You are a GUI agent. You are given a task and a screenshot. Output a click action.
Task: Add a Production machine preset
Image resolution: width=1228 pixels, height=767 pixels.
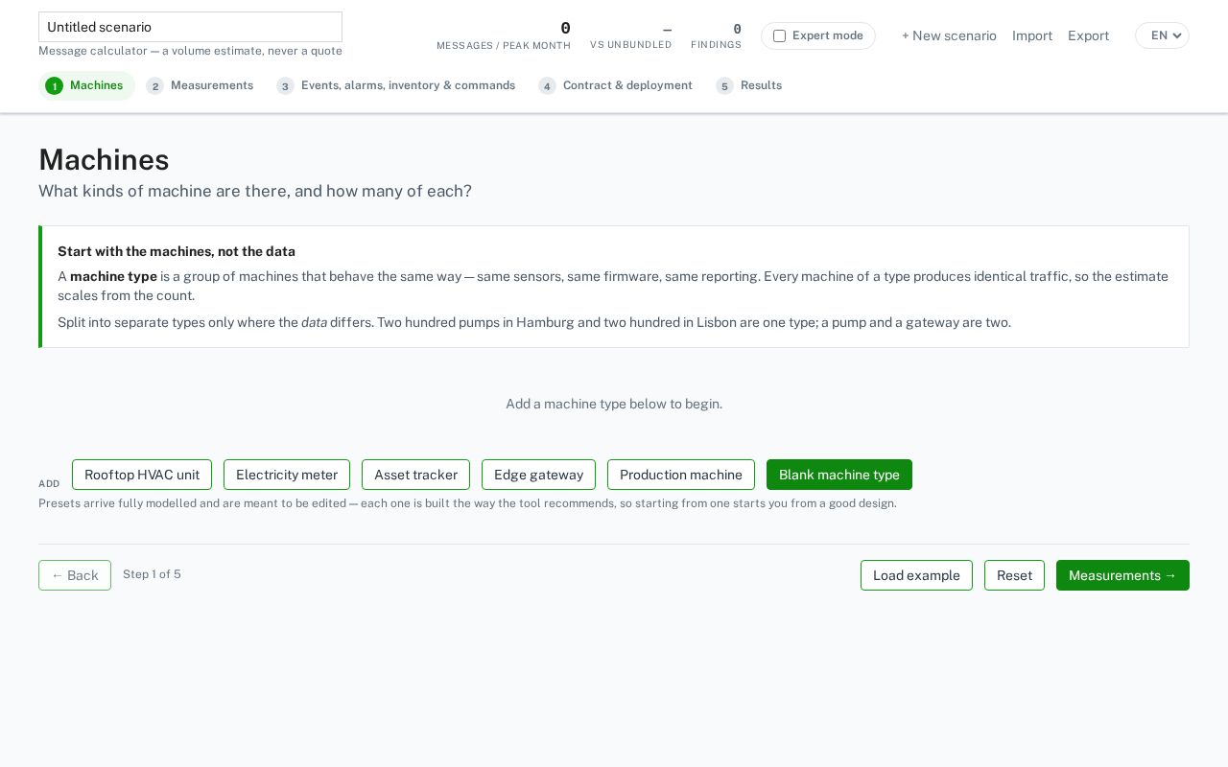tap(681, 475)
